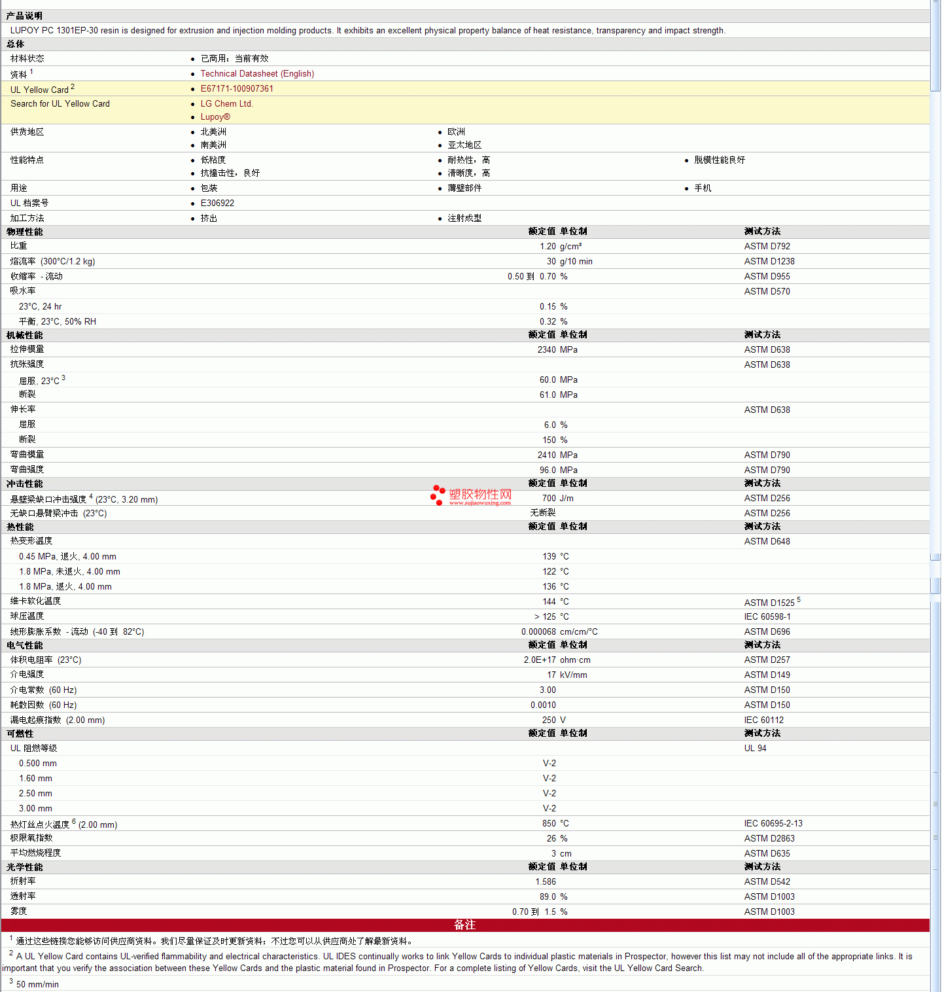Click the ASTM D1238 test method cell
942x992 pixels.
pyautogui.click(x=769, y=262)
